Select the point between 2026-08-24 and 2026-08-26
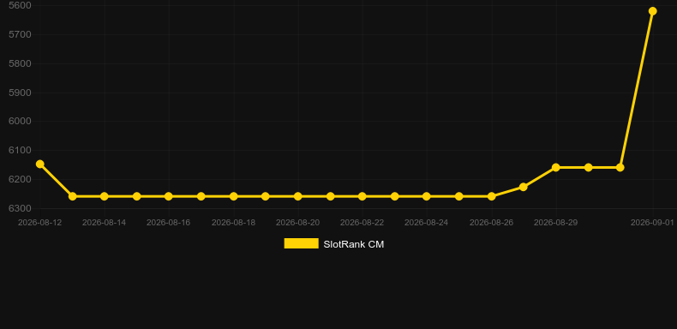677x329 pixels. point(459,196)
